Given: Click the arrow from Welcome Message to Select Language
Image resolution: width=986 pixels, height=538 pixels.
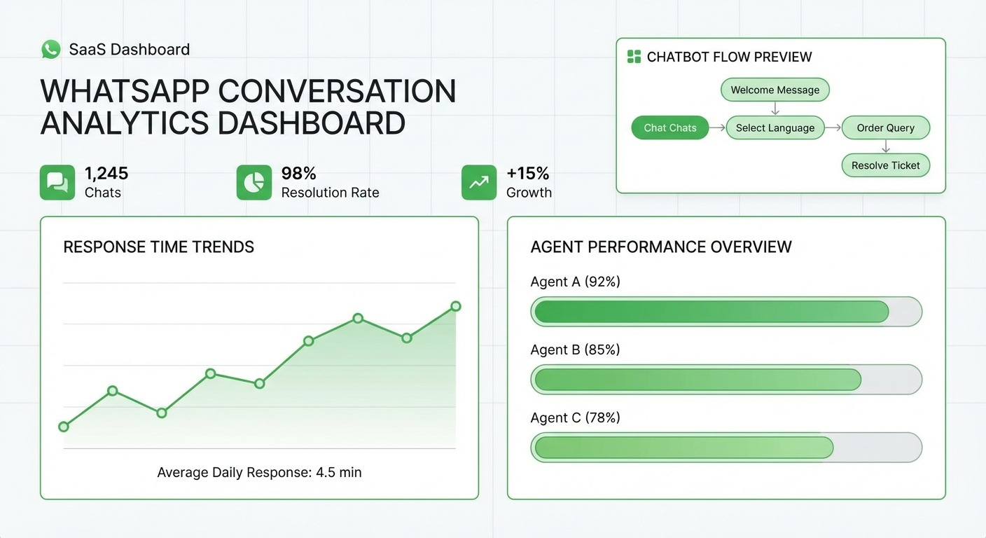Looking at the screenshot, I should tap(775, 109).
